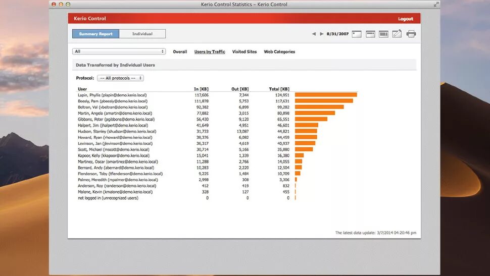Select user Howard, Ryan
Image resolution: width=490 pixels, height=276 pixels.
tap(115, 137)
